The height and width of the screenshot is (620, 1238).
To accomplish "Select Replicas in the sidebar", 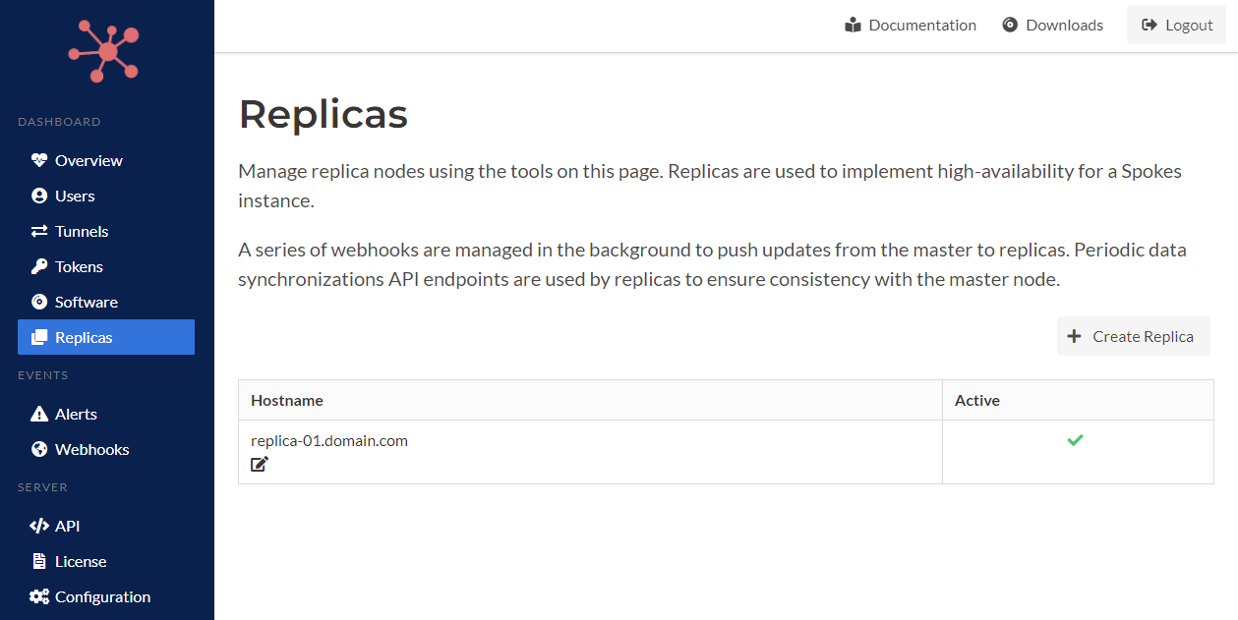I will point(84,337).
